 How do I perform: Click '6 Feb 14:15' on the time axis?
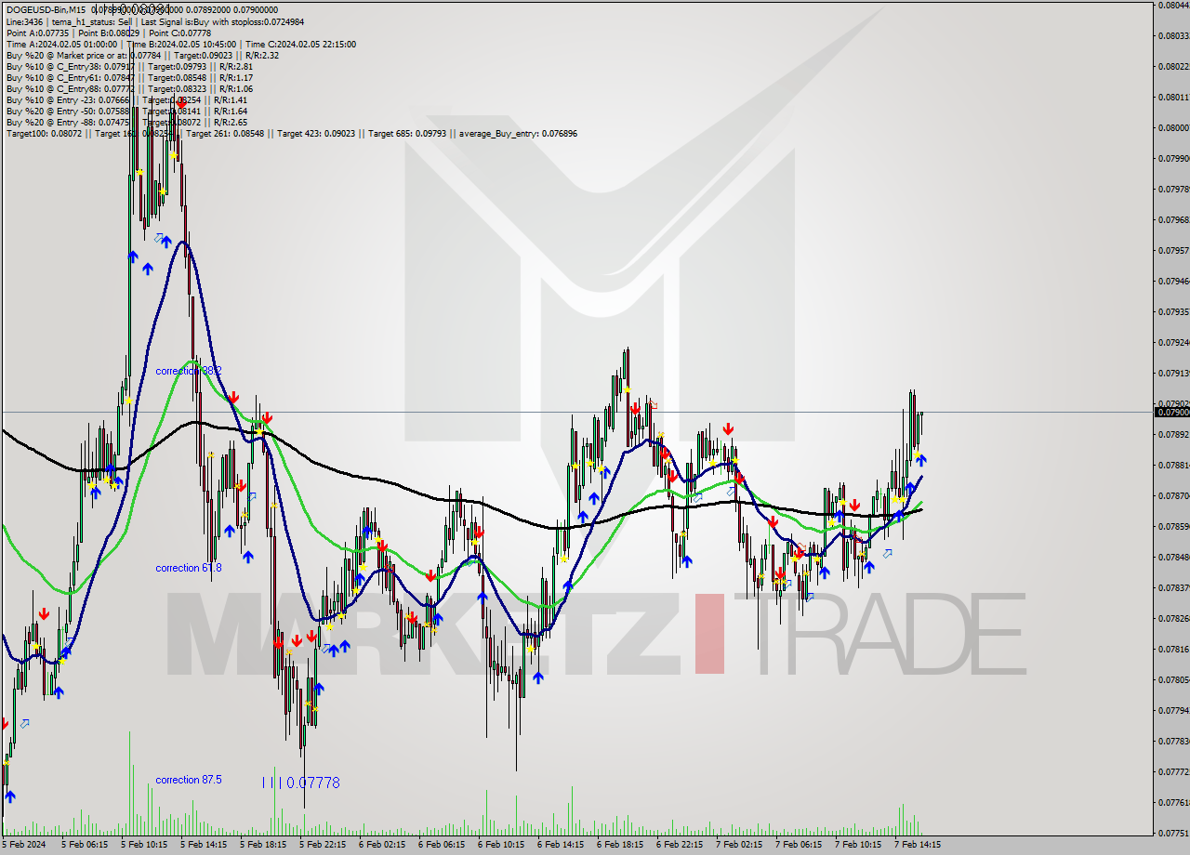click(x=561, y=845)
